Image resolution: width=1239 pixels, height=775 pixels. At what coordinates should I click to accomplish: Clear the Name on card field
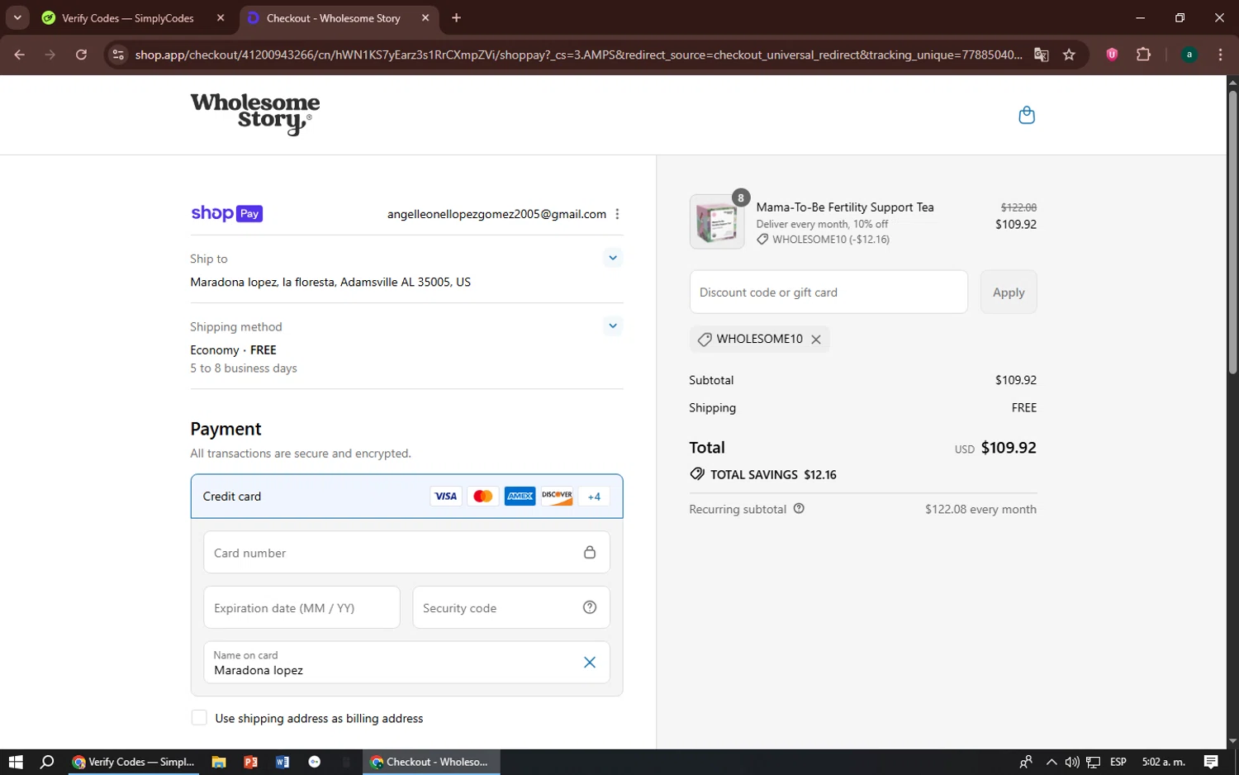pos(590,662)
